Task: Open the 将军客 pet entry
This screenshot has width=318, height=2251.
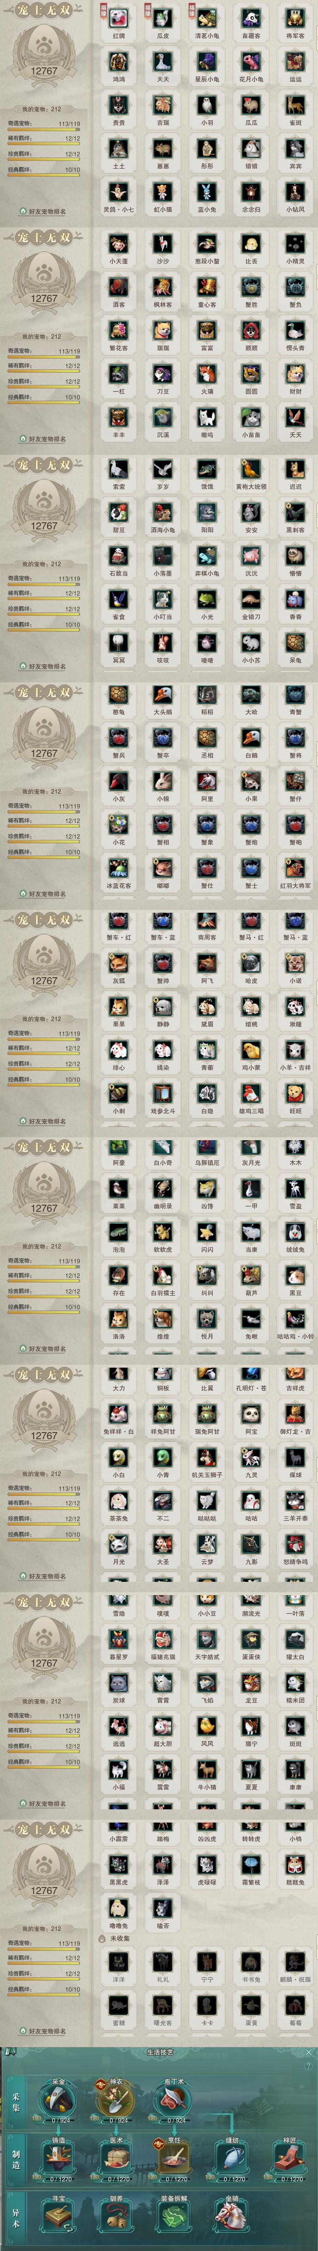Action: coord(295,17)
